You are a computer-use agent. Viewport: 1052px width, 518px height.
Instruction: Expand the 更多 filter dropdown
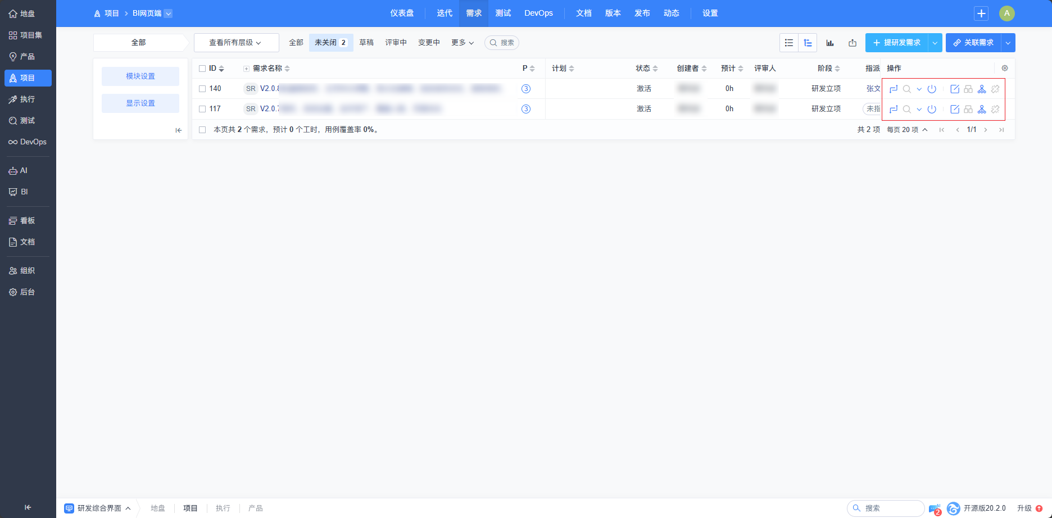click(462, 43)
